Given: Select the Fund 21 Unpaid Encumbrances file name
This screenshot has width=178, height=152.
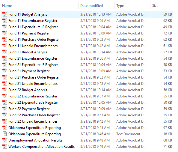Looking at the screenshot, I should click(x=33, y=84).
